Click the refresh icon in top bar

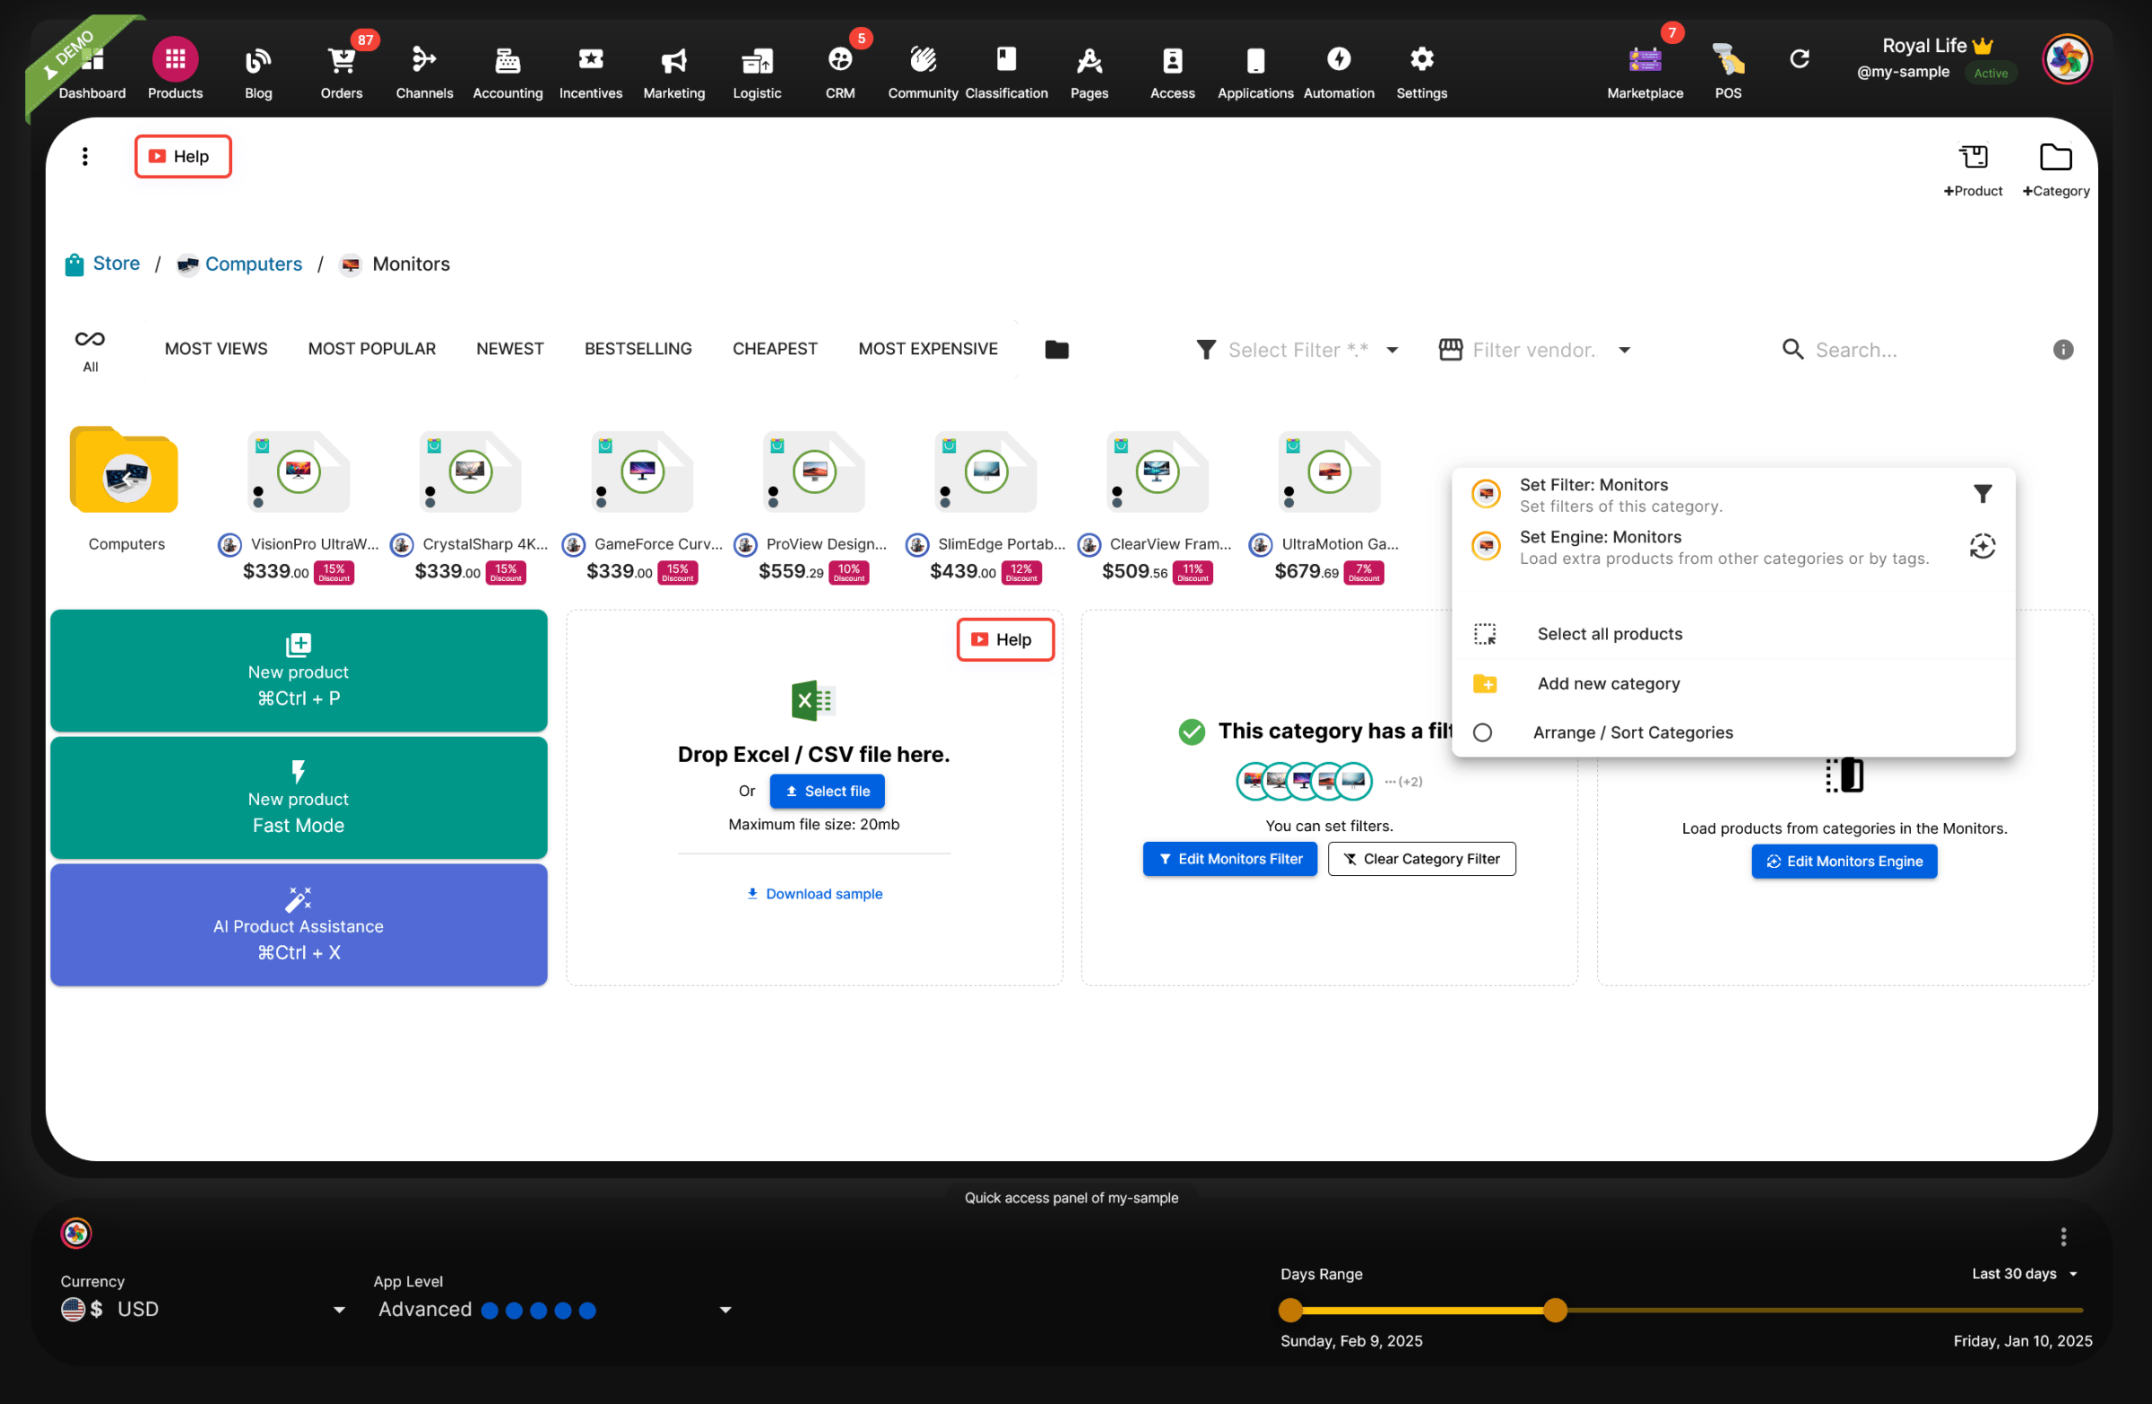1800,60
